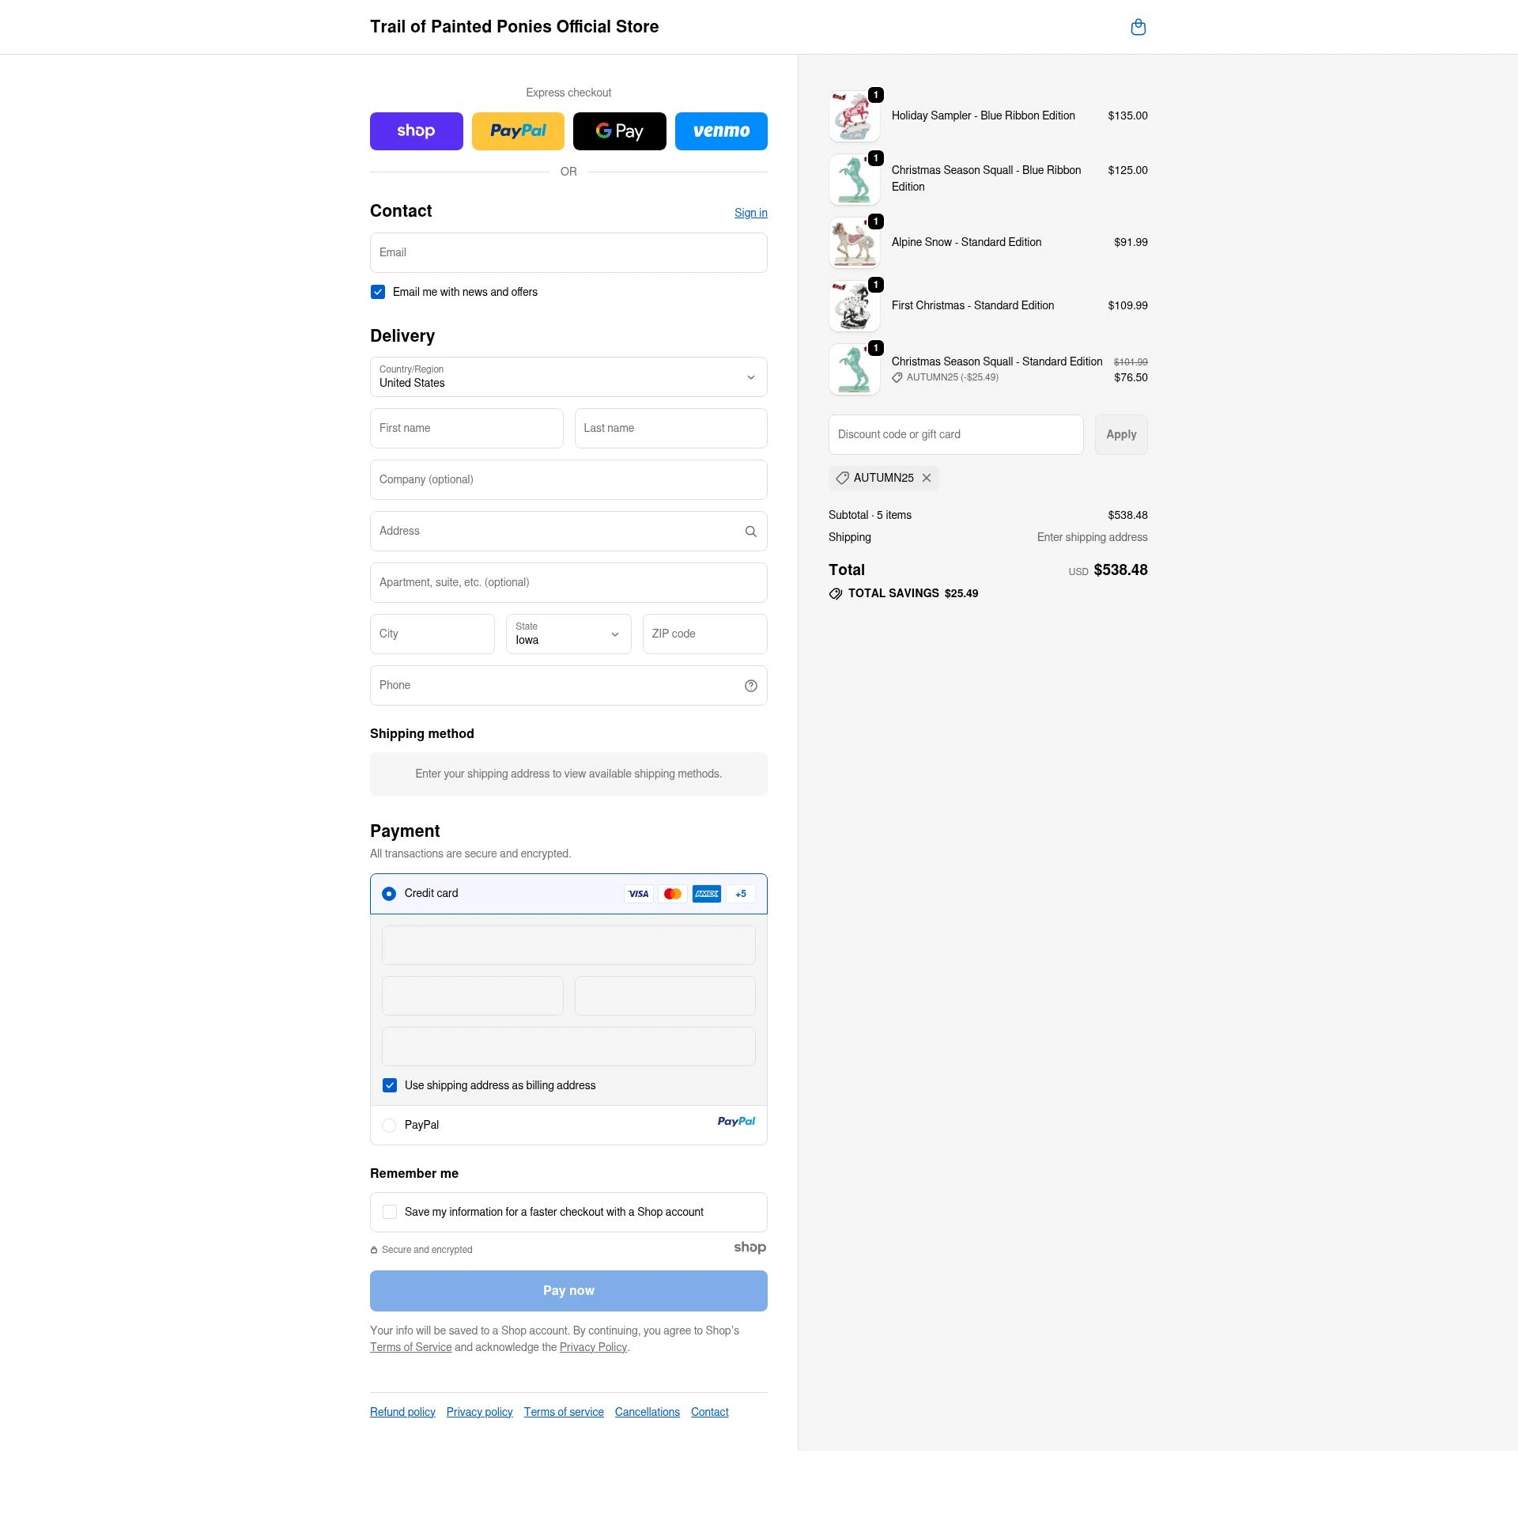Screen dimensions: 1518x1514
Task: Remove the AUTUMN25 discount code
Action: pyautogui.click(x=927, y=478)
